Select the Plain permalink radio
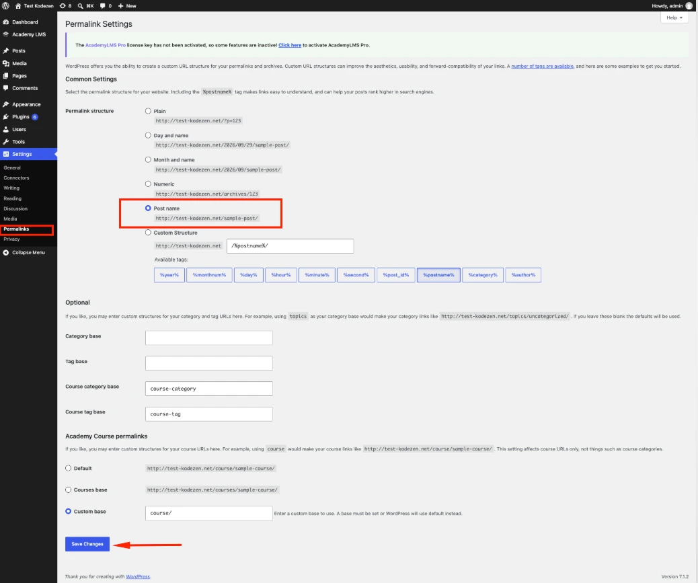 tap(148, 111)
